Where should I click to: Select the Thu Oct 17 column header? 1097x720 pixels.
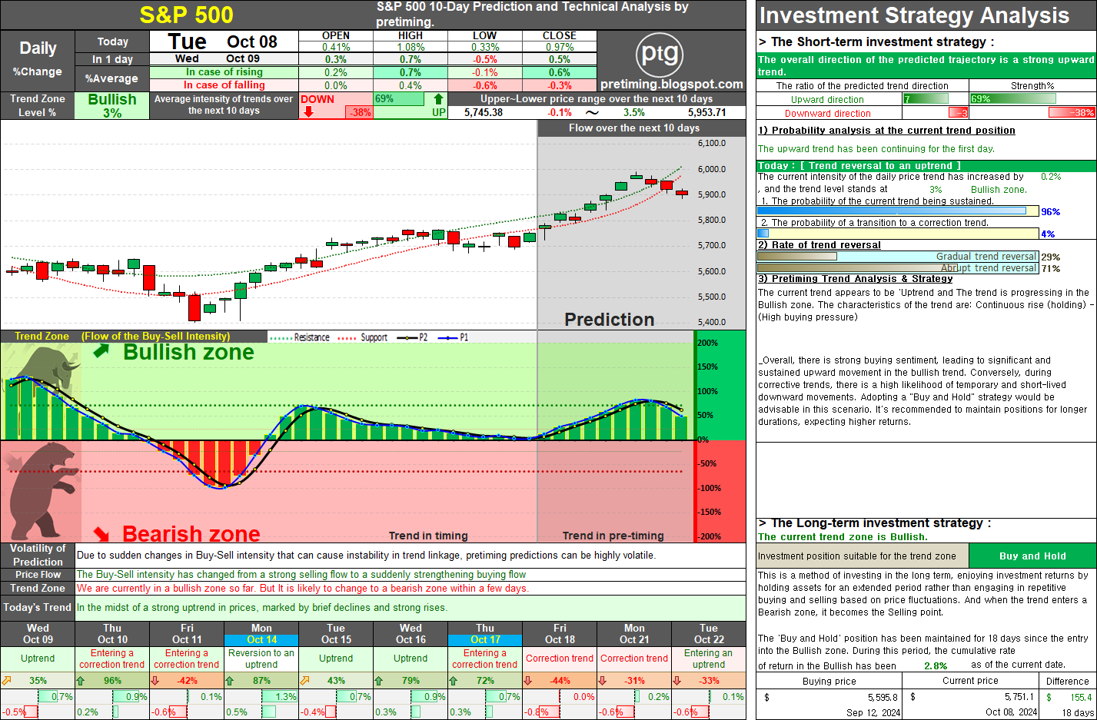485,634
